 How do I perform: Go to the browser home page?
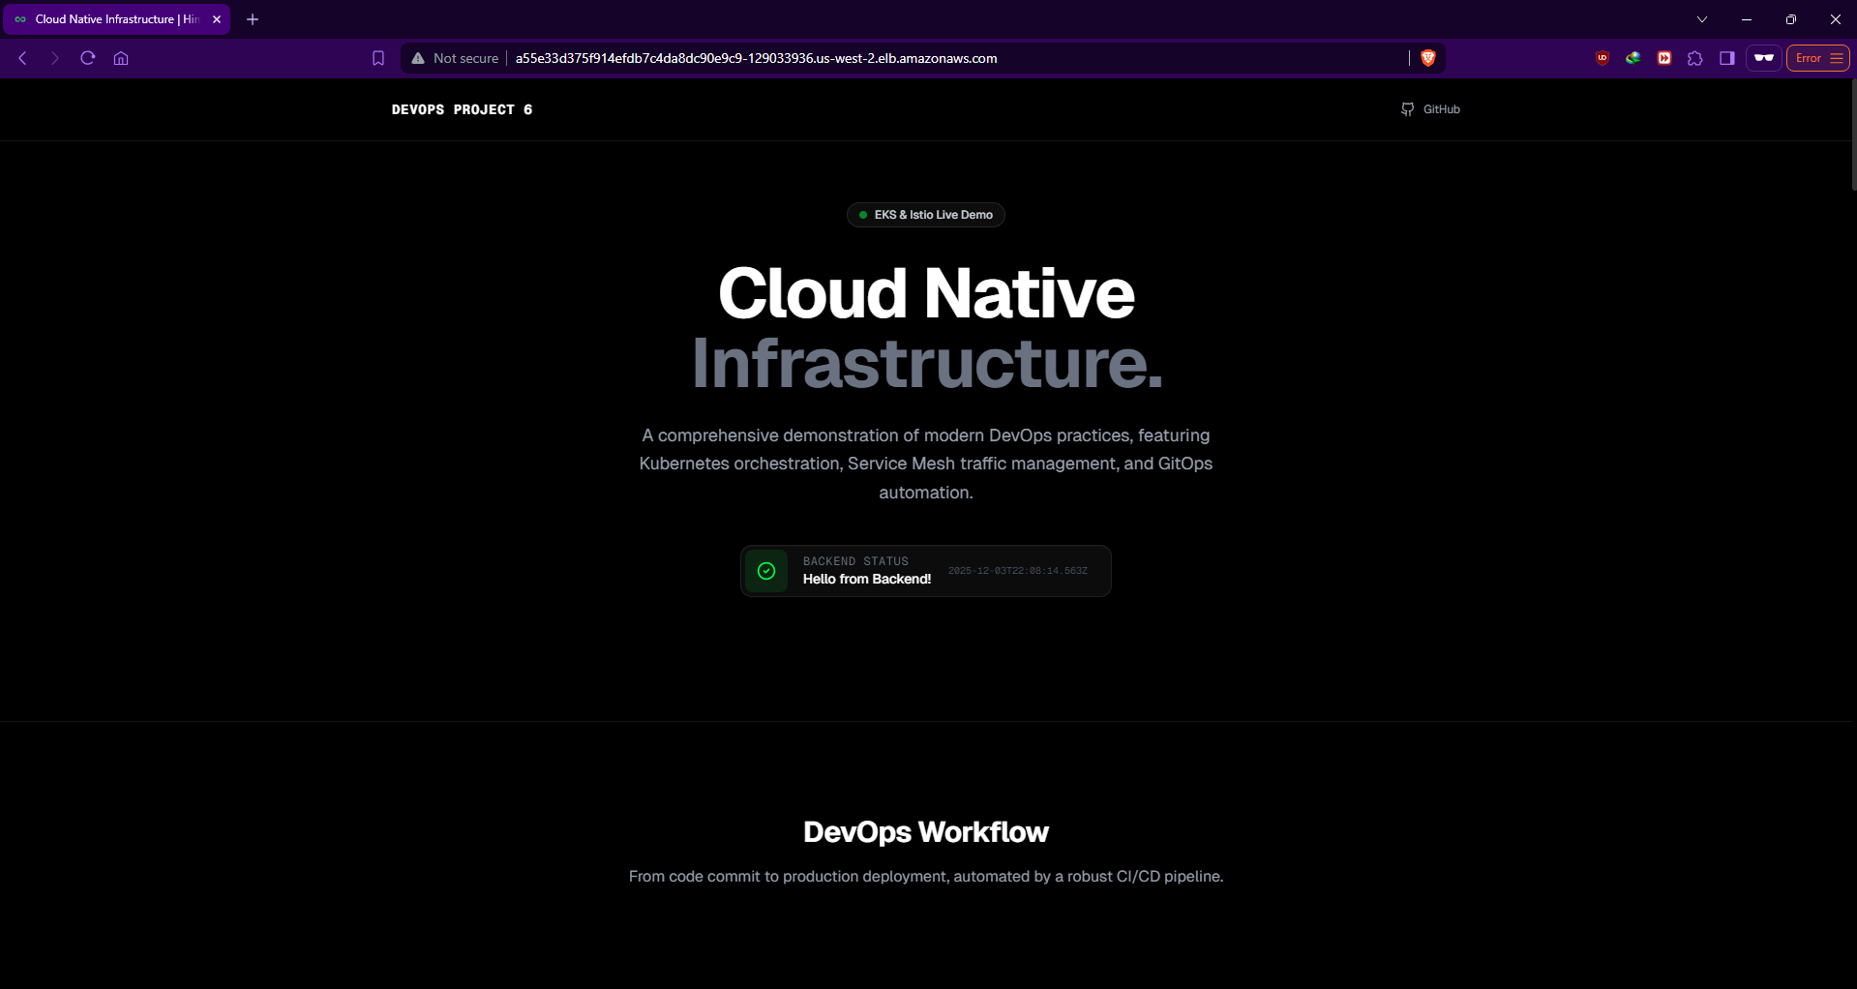coord(121,58)
